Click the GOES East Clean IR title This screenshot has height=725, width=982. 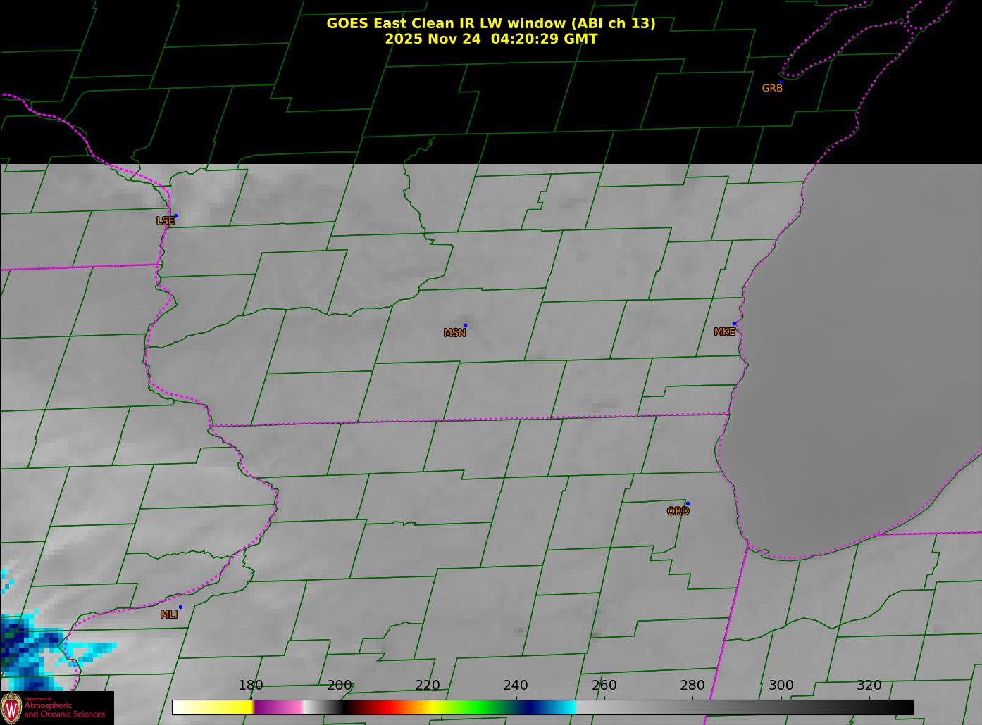[x=490, y=23]
